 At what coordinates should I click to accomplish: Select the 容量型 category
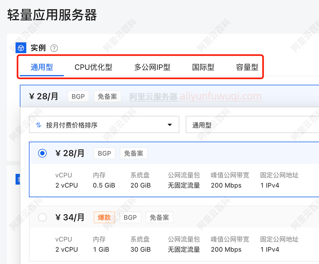point(247,66)
